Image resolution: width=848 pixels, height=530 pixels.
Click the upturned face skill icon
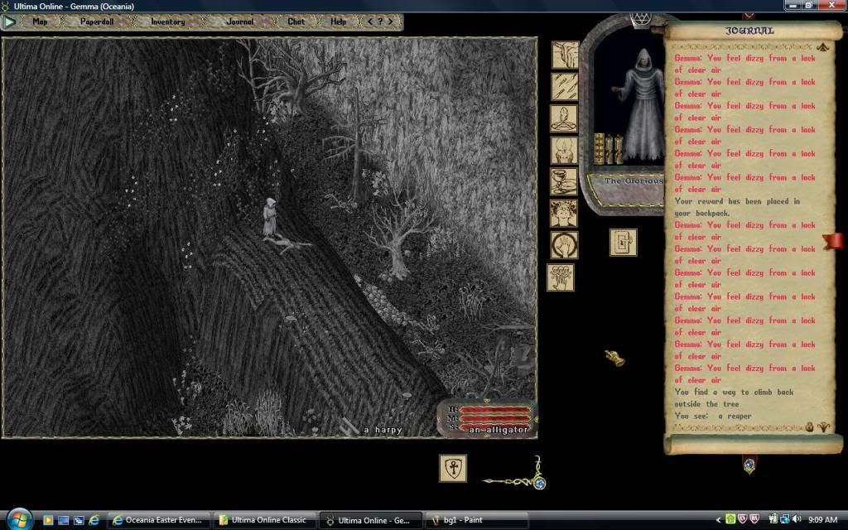coord(563,213)
